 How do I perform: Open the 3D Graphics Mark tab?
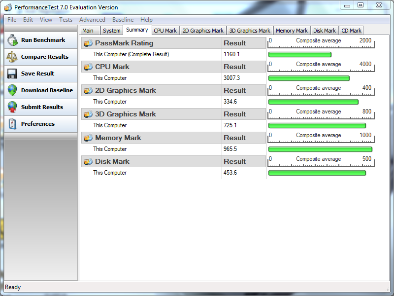click(250, 31)
